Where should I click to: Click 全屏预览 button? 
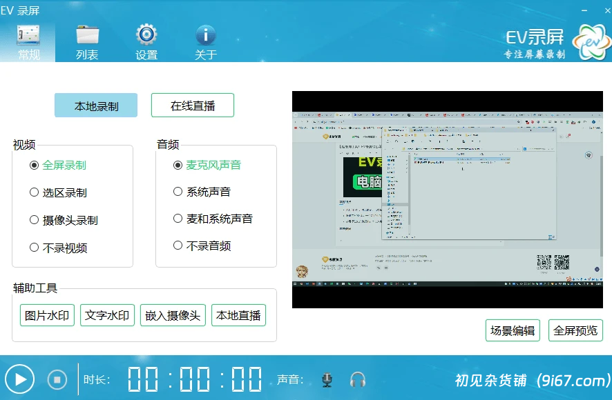pos(575,330)
